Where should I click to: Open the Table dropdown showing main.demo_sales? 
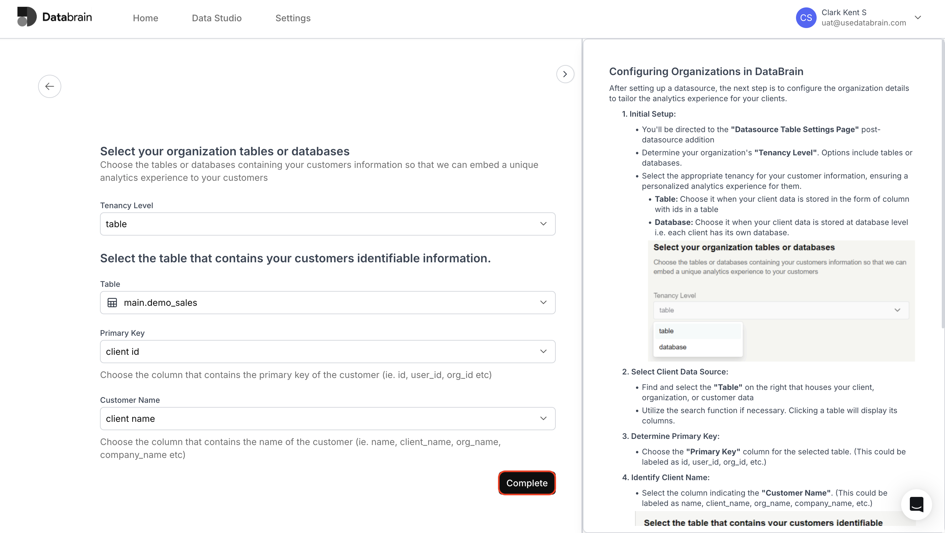pos(328,302)
